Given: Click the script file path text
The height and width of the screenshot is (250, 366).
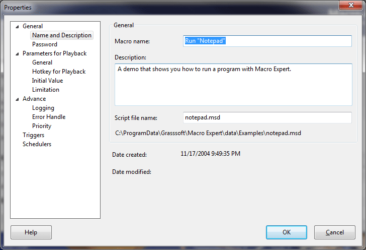Looking at the screenshot, I should click(208, 133).
